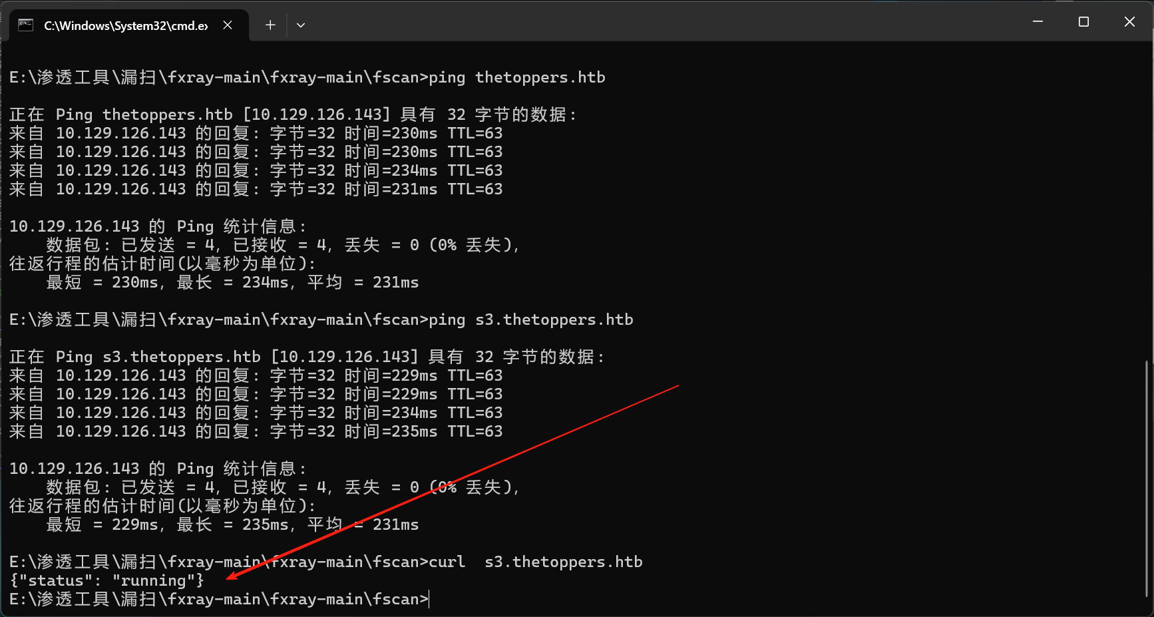Click the {"status": "running"} output text

point(106,580)
